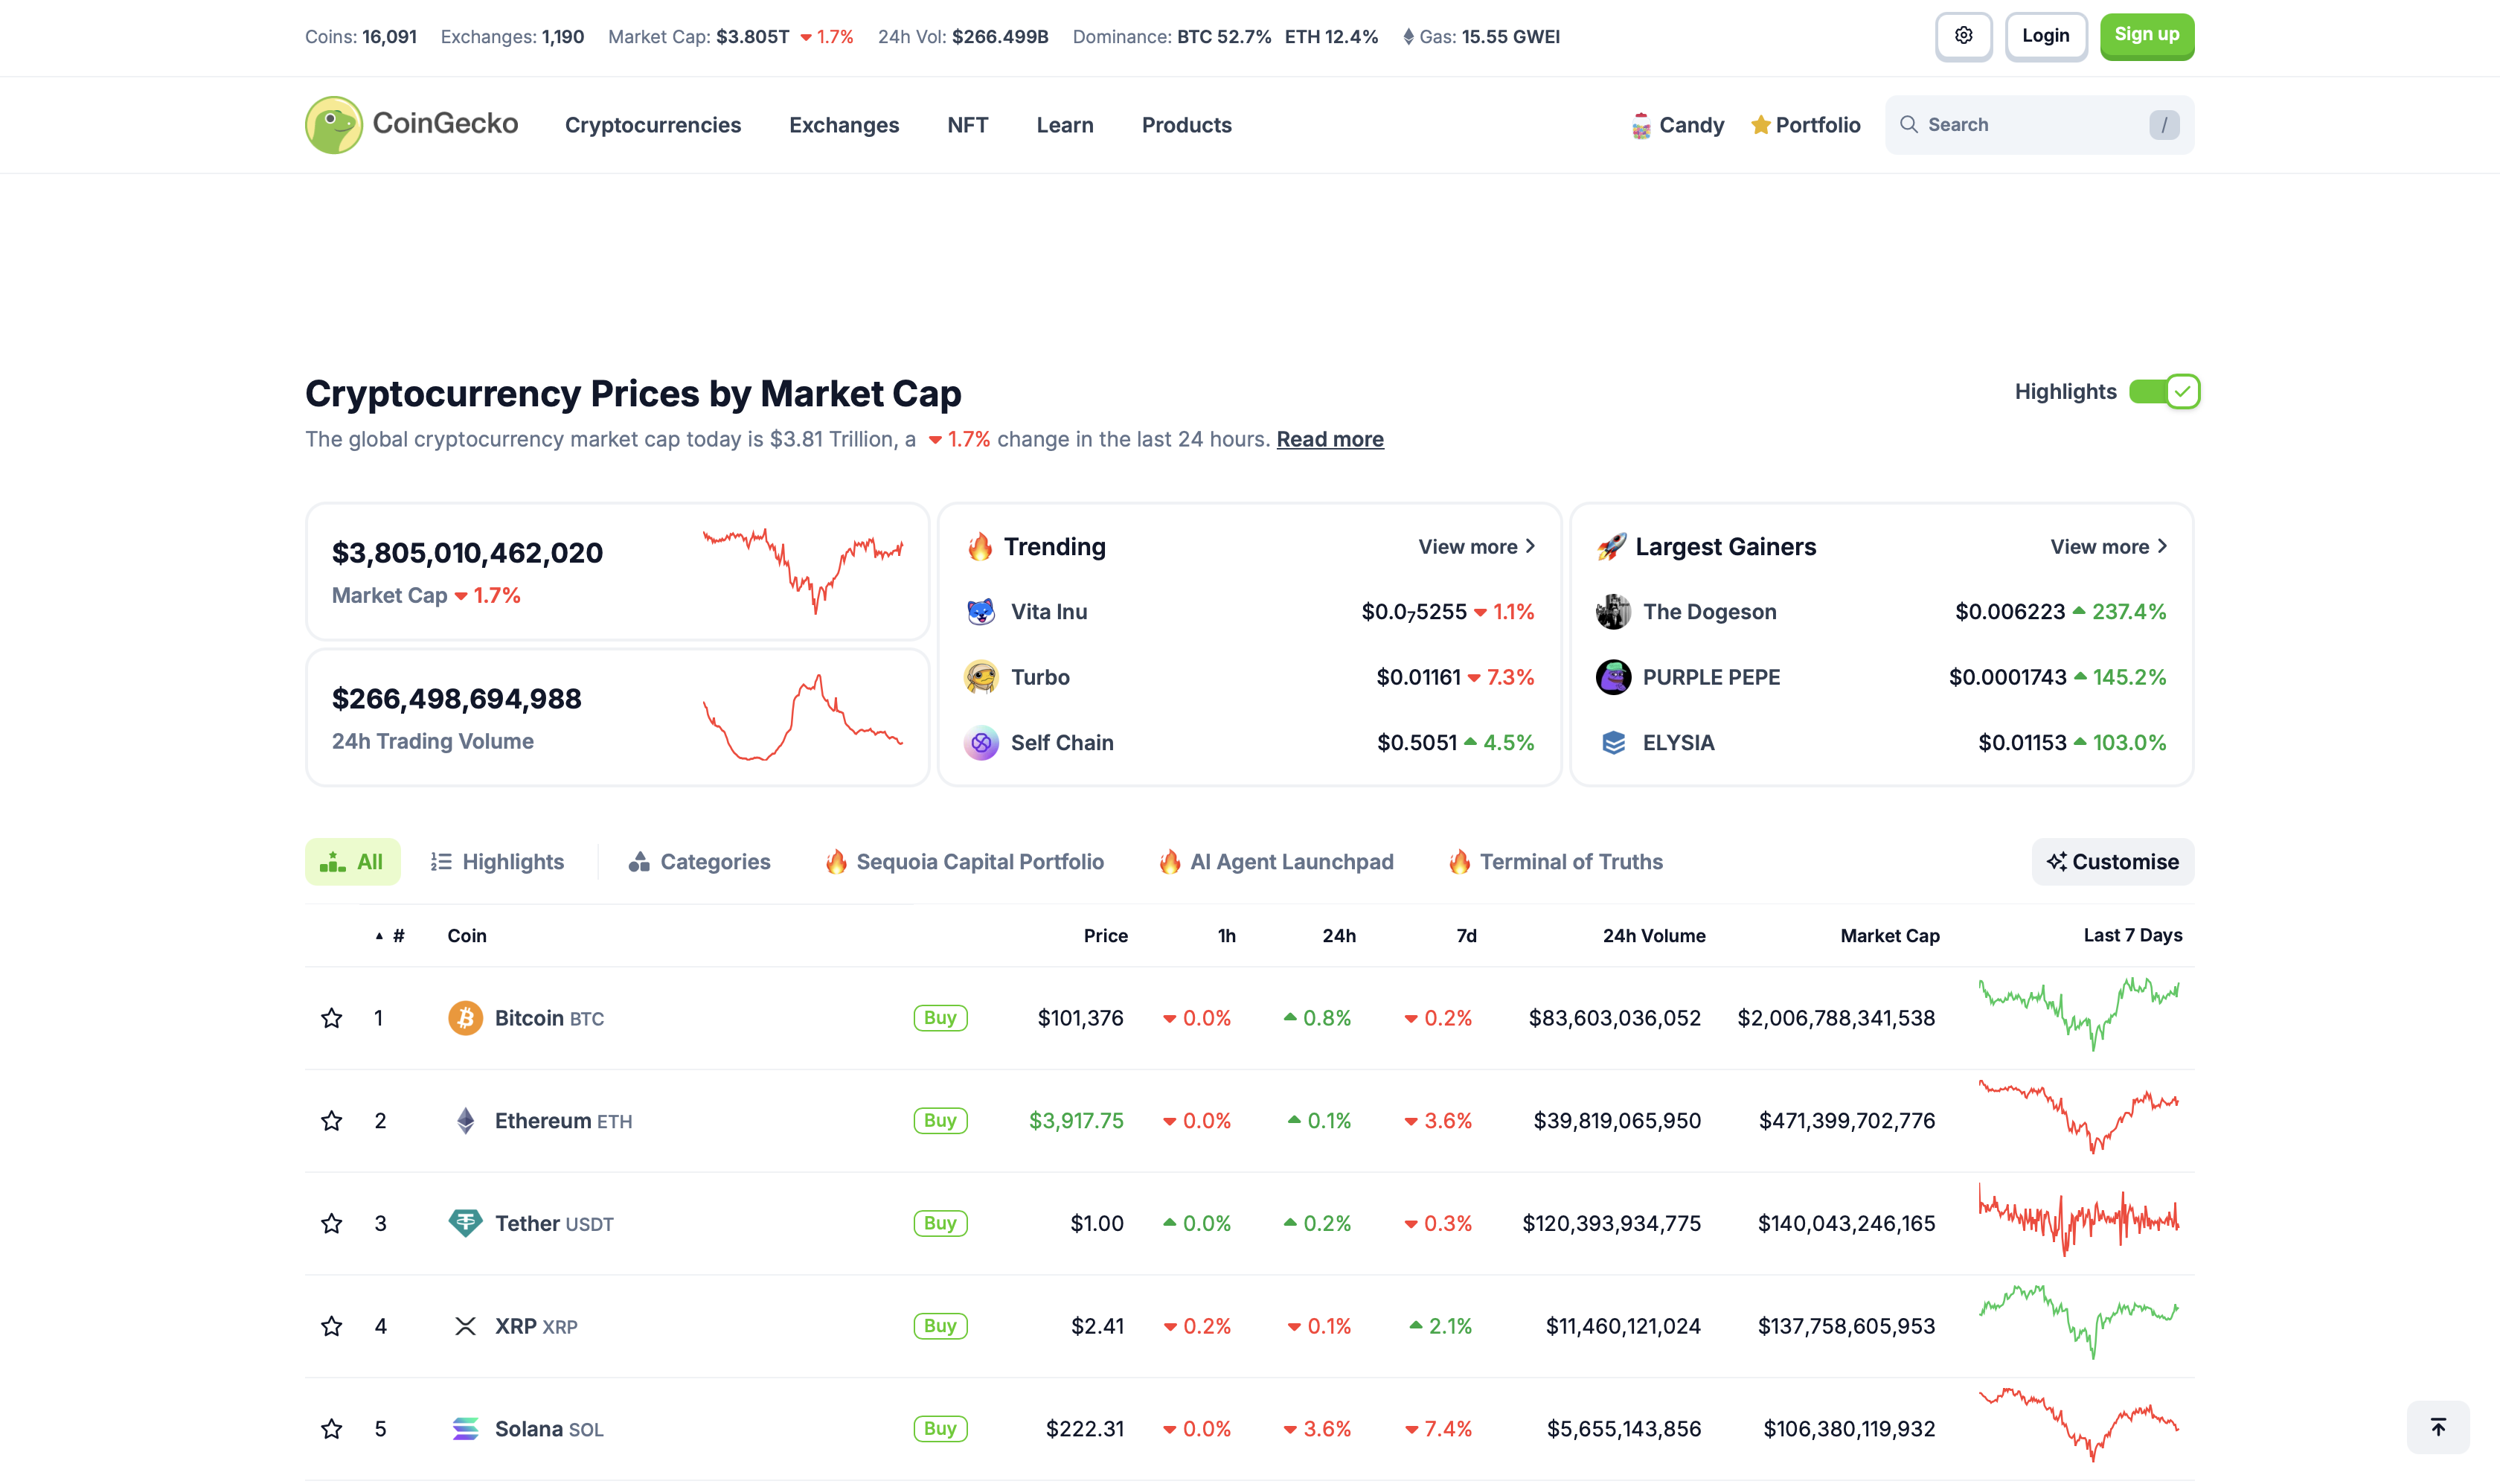Favorite Bitcoin with its star icon

point(332,1018)
